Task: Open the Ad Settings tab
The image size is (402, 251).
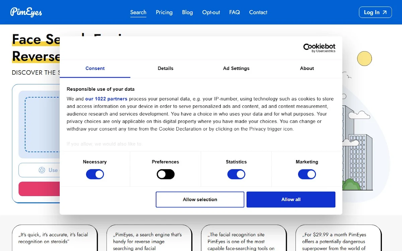Action: 236,68
